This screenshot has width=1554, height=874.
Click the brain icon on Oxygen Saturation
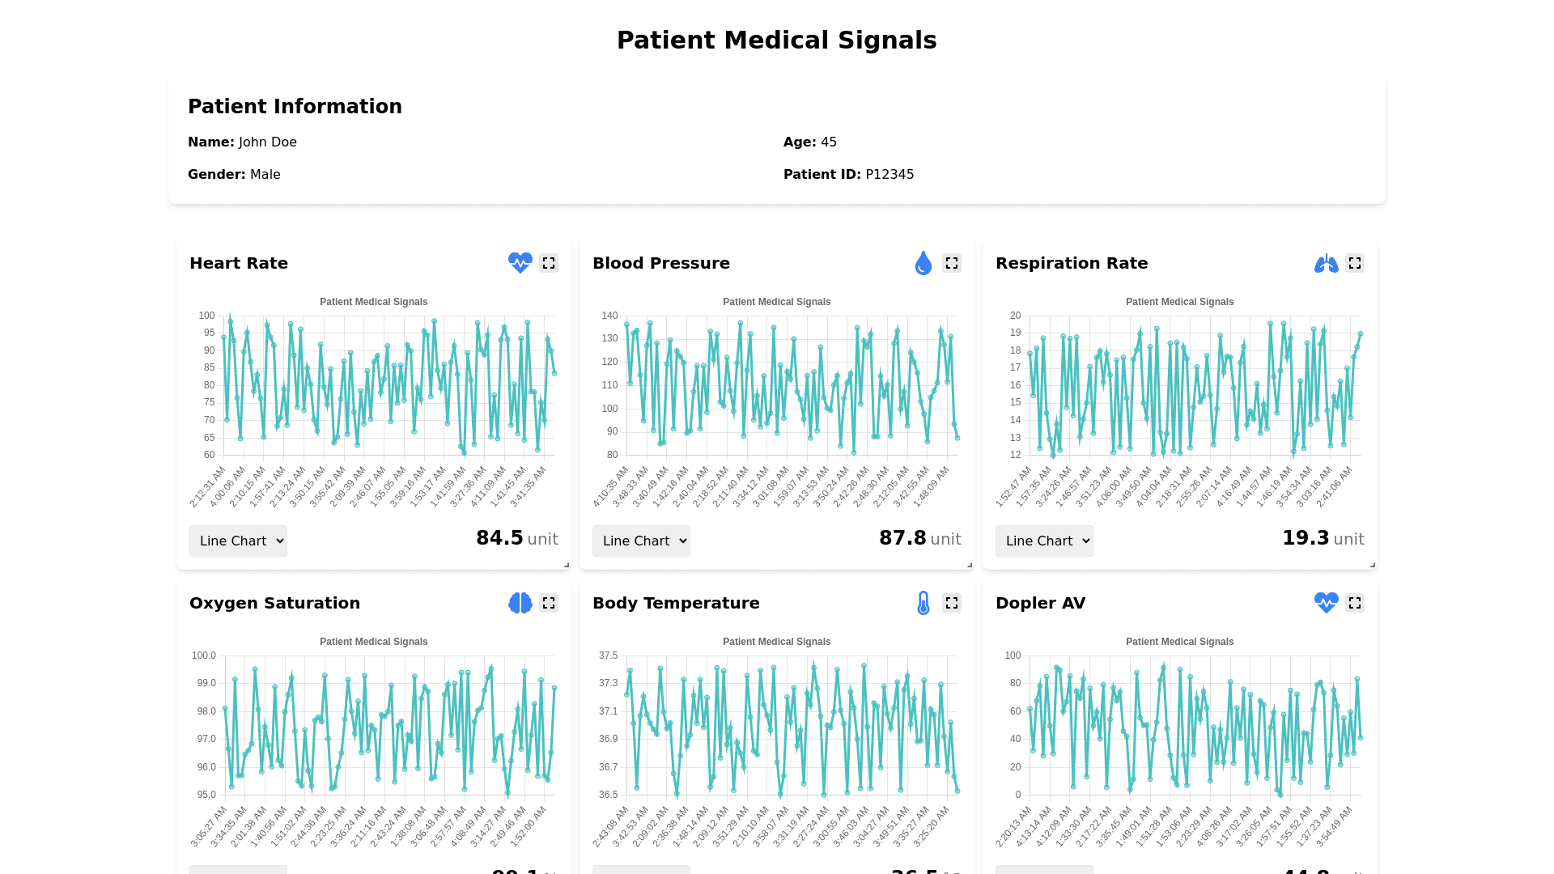pyautogui.click(x=520, y=603)
